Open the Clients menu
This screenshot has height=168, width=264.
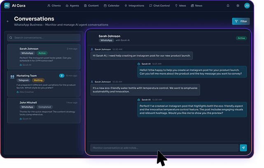click(x=54, y=6)
